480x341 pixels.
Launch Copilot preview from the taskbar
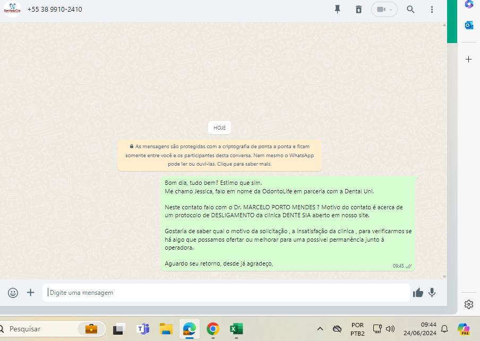464,329
